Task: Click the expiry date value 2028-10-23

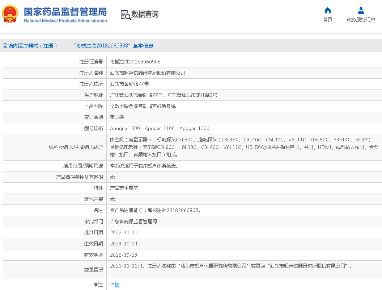Action: (124, 255)
